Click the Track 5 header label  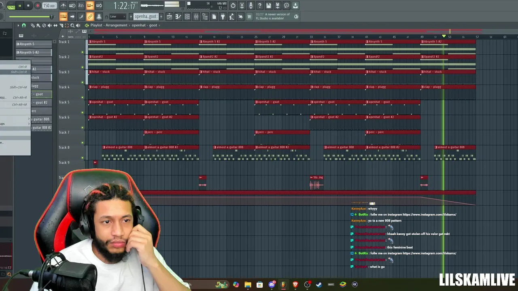pyautogui.click(x=64, y=102)
